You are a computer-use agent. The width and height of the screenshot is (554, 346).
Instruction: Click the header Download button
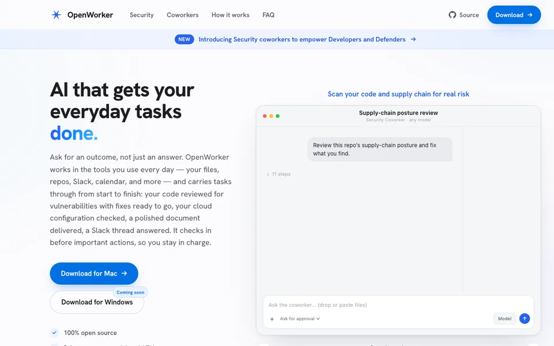514,15
